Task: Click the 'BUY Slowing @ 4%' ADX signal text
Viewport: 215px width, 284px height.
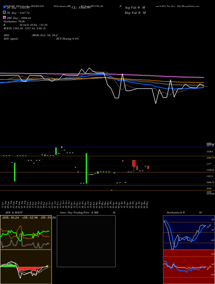Action: coord(68,39)
